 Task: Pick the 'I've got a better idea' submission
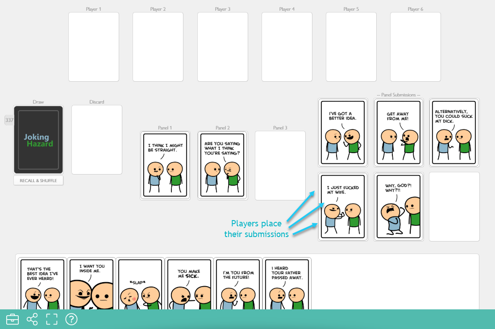(x=343, y=133)
